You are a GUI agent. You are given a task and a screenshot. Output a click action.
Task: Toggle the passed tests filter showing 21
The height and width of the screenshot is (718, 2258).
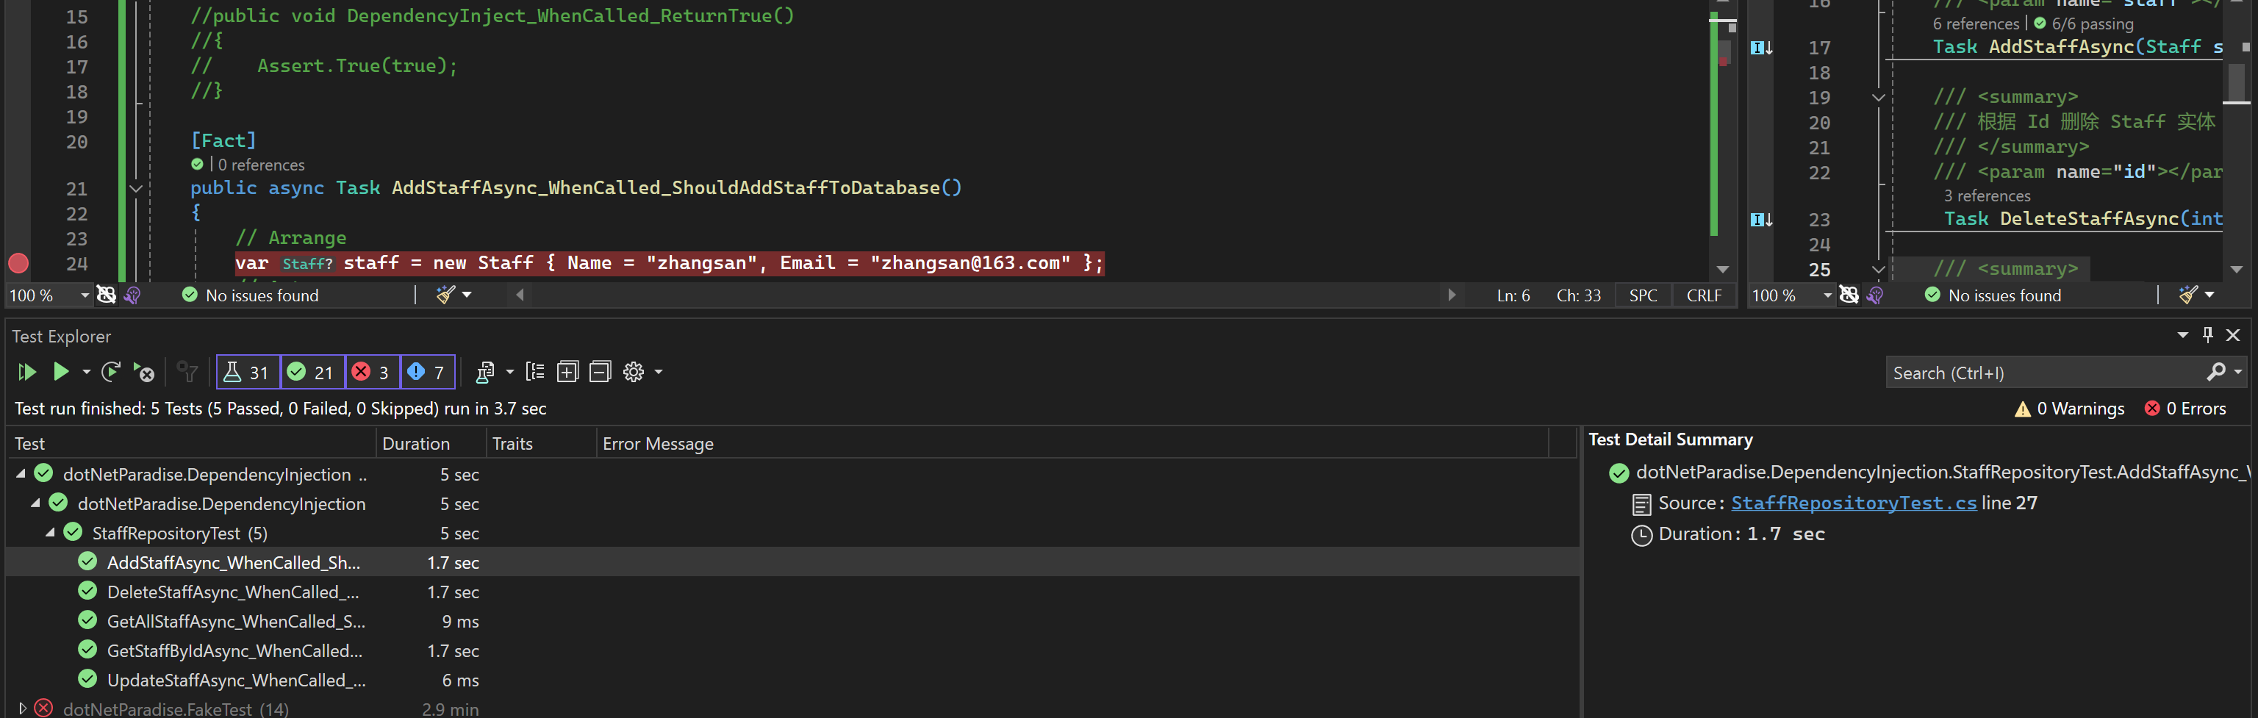(x=312, y=372)
